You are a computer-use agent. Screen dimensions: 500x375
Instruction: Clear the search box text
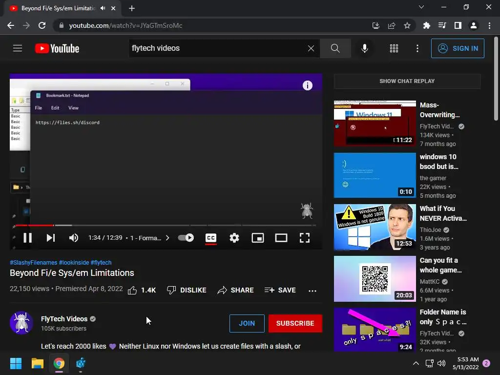(x=311, y=48)
